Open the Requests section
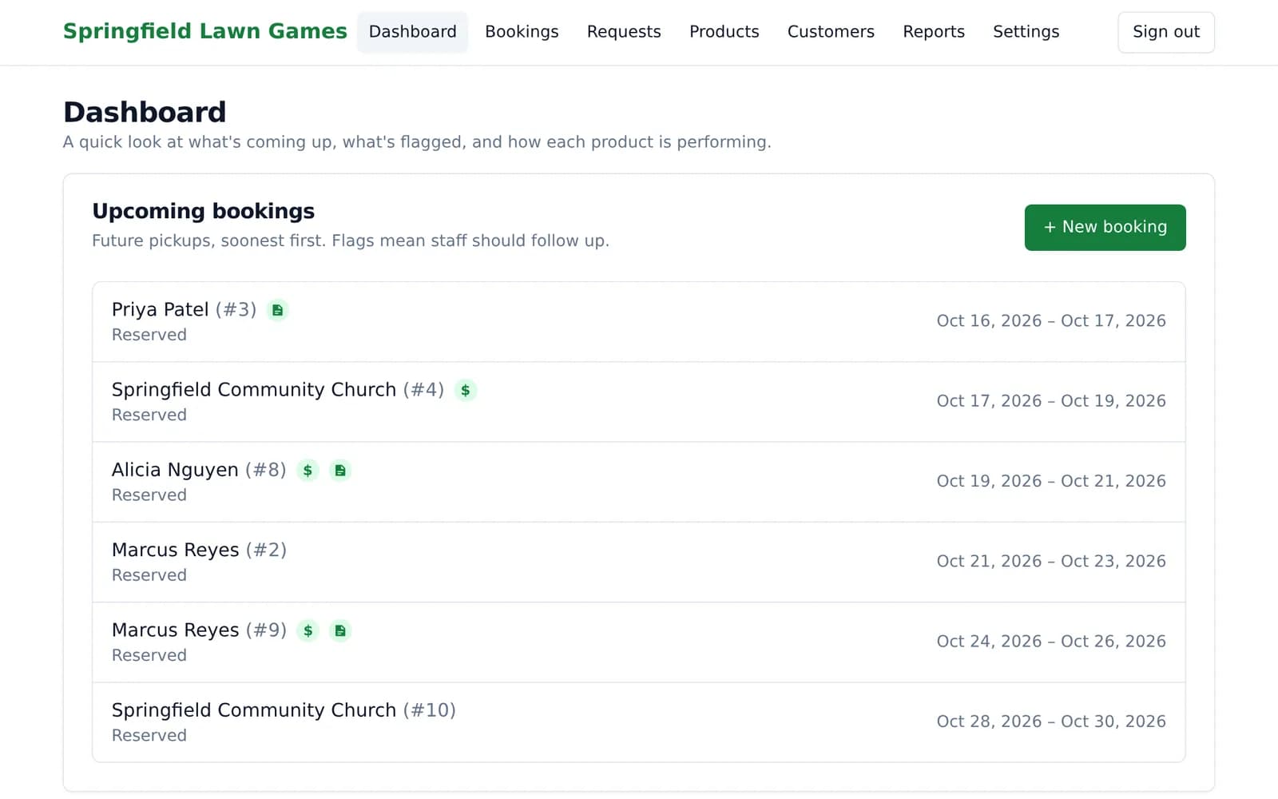 coord(624,32)
